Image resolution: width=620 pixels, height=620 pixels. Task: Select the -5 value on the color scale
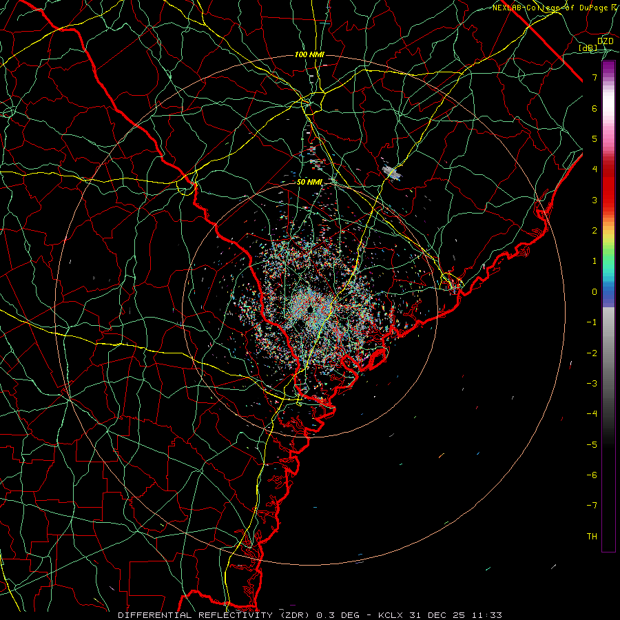point(592,445)
